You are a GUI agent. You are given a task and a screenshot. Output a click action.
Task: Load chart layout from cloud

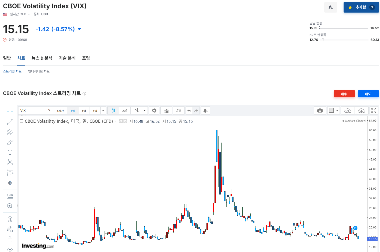pyautogui.click(x=348, y=110)
